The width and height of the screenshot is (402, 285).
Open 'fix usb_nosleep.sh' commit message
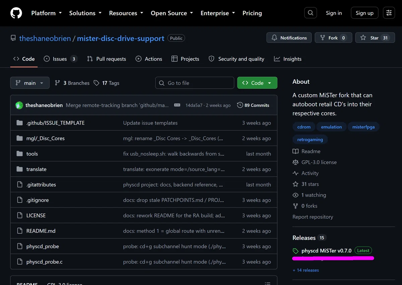tap(174, 154)
